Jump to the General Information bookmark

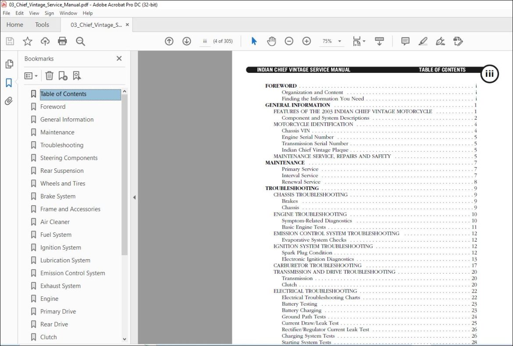tap(67, 119)
